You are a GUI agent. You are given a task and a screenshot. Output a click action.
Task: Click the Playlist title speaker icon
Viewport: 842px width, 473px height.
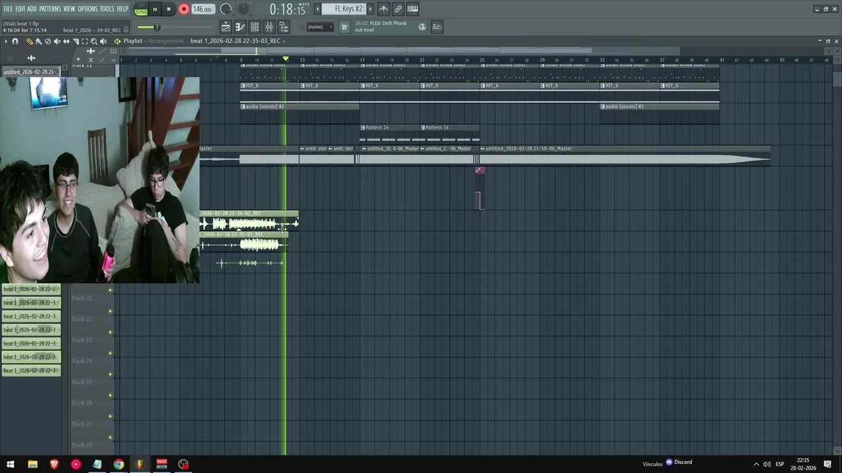point(118,41)
